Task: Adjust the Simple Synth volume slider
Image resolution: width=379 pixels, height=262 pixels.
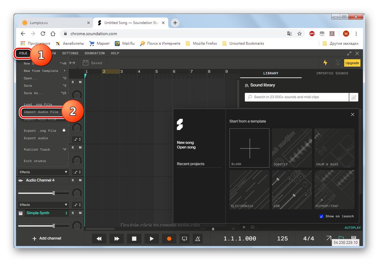Action: [54, 226]
